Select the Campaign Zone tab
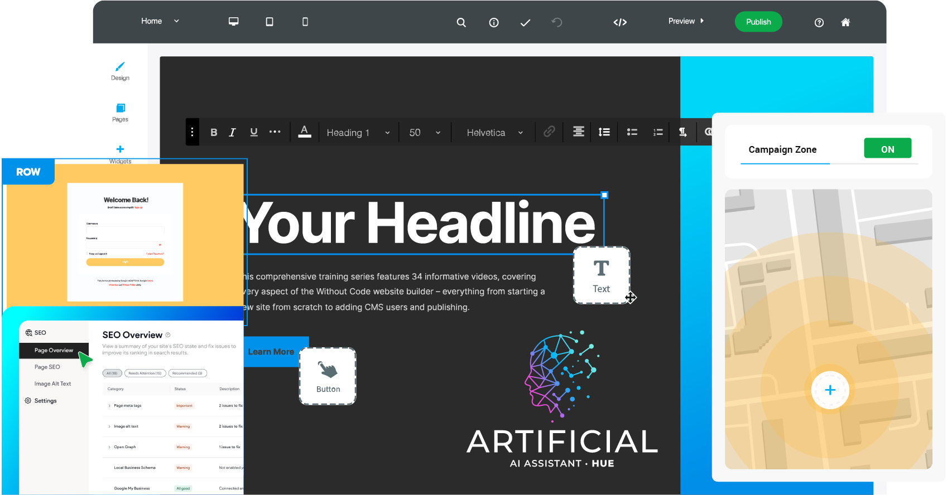The image size is (947, 495). click(782, 149)
